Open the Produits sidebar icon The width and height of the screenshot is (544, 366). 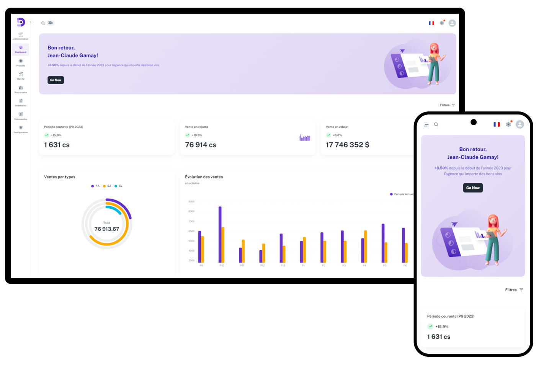21,62
